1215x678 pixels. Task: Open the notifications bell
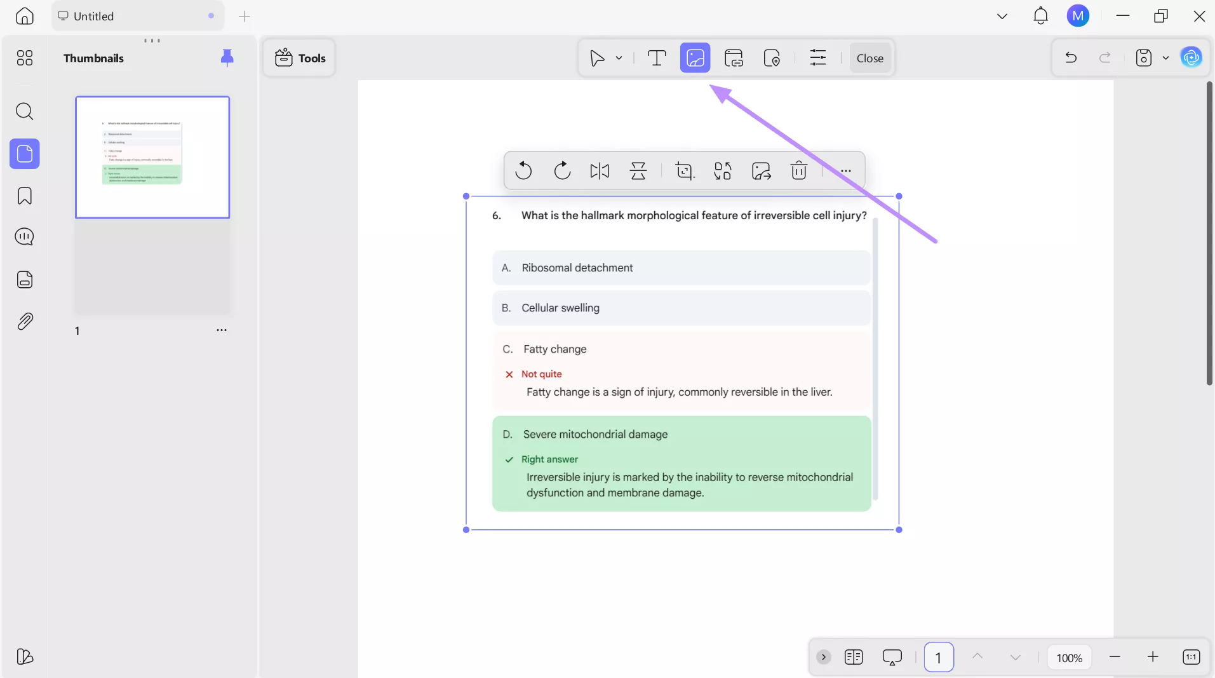click(1040, 16)
